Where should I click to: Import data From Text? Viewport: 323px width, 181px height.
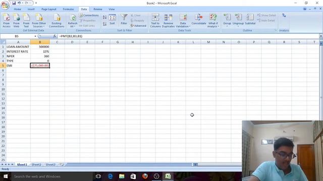click(x=26, y=21)
